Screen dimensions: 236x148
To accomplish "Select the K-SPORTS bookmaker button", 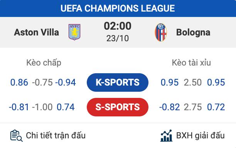I will [x=118, y=82].
